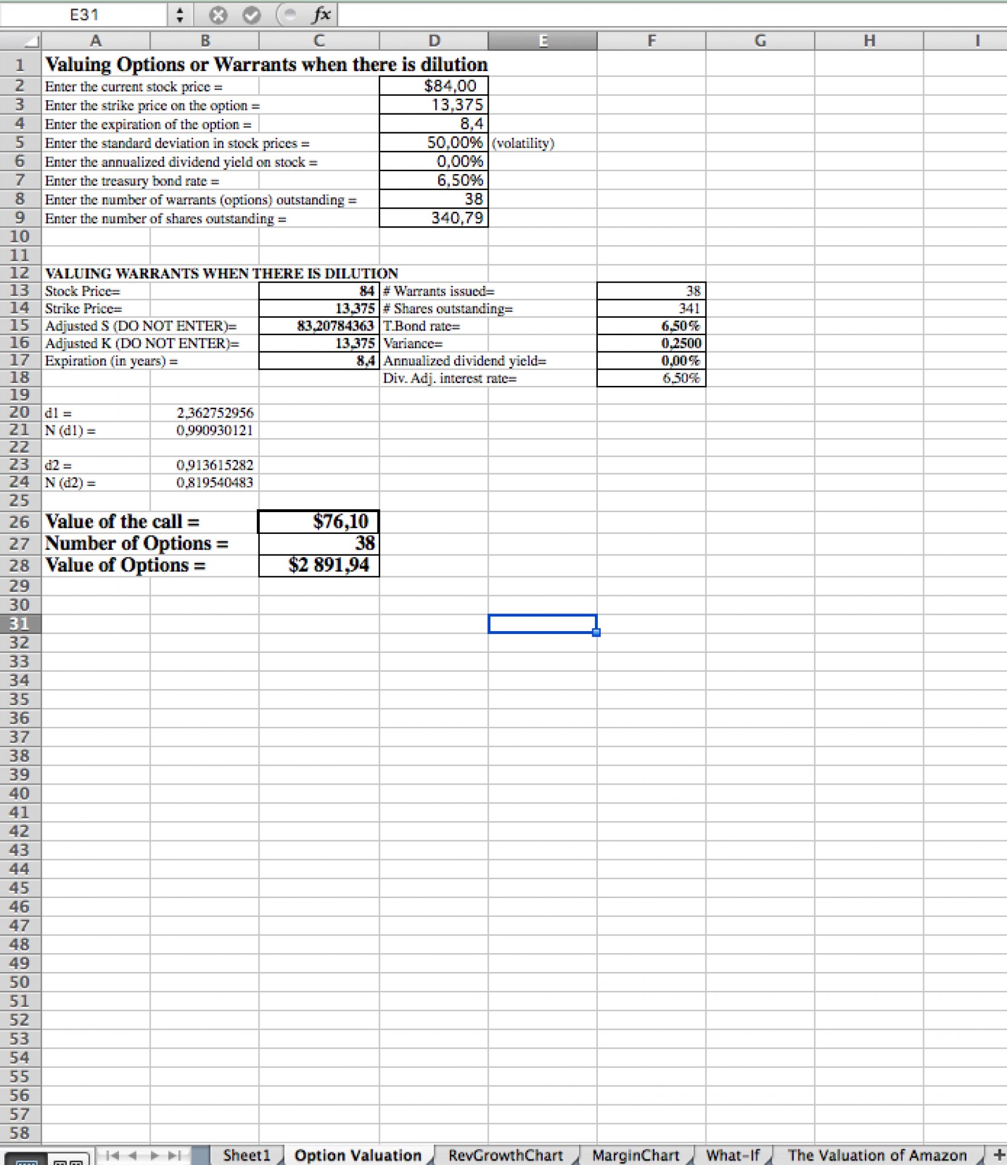This screenshot has width=1007, height=1165.
Task: Select row 1 header
Action: pos(20,64)
